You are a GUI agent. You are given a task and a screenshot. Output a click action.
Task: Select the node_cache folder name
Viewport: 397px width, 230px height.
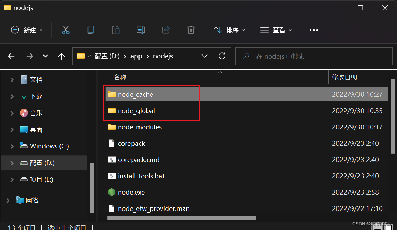click(x=135, y=94)
